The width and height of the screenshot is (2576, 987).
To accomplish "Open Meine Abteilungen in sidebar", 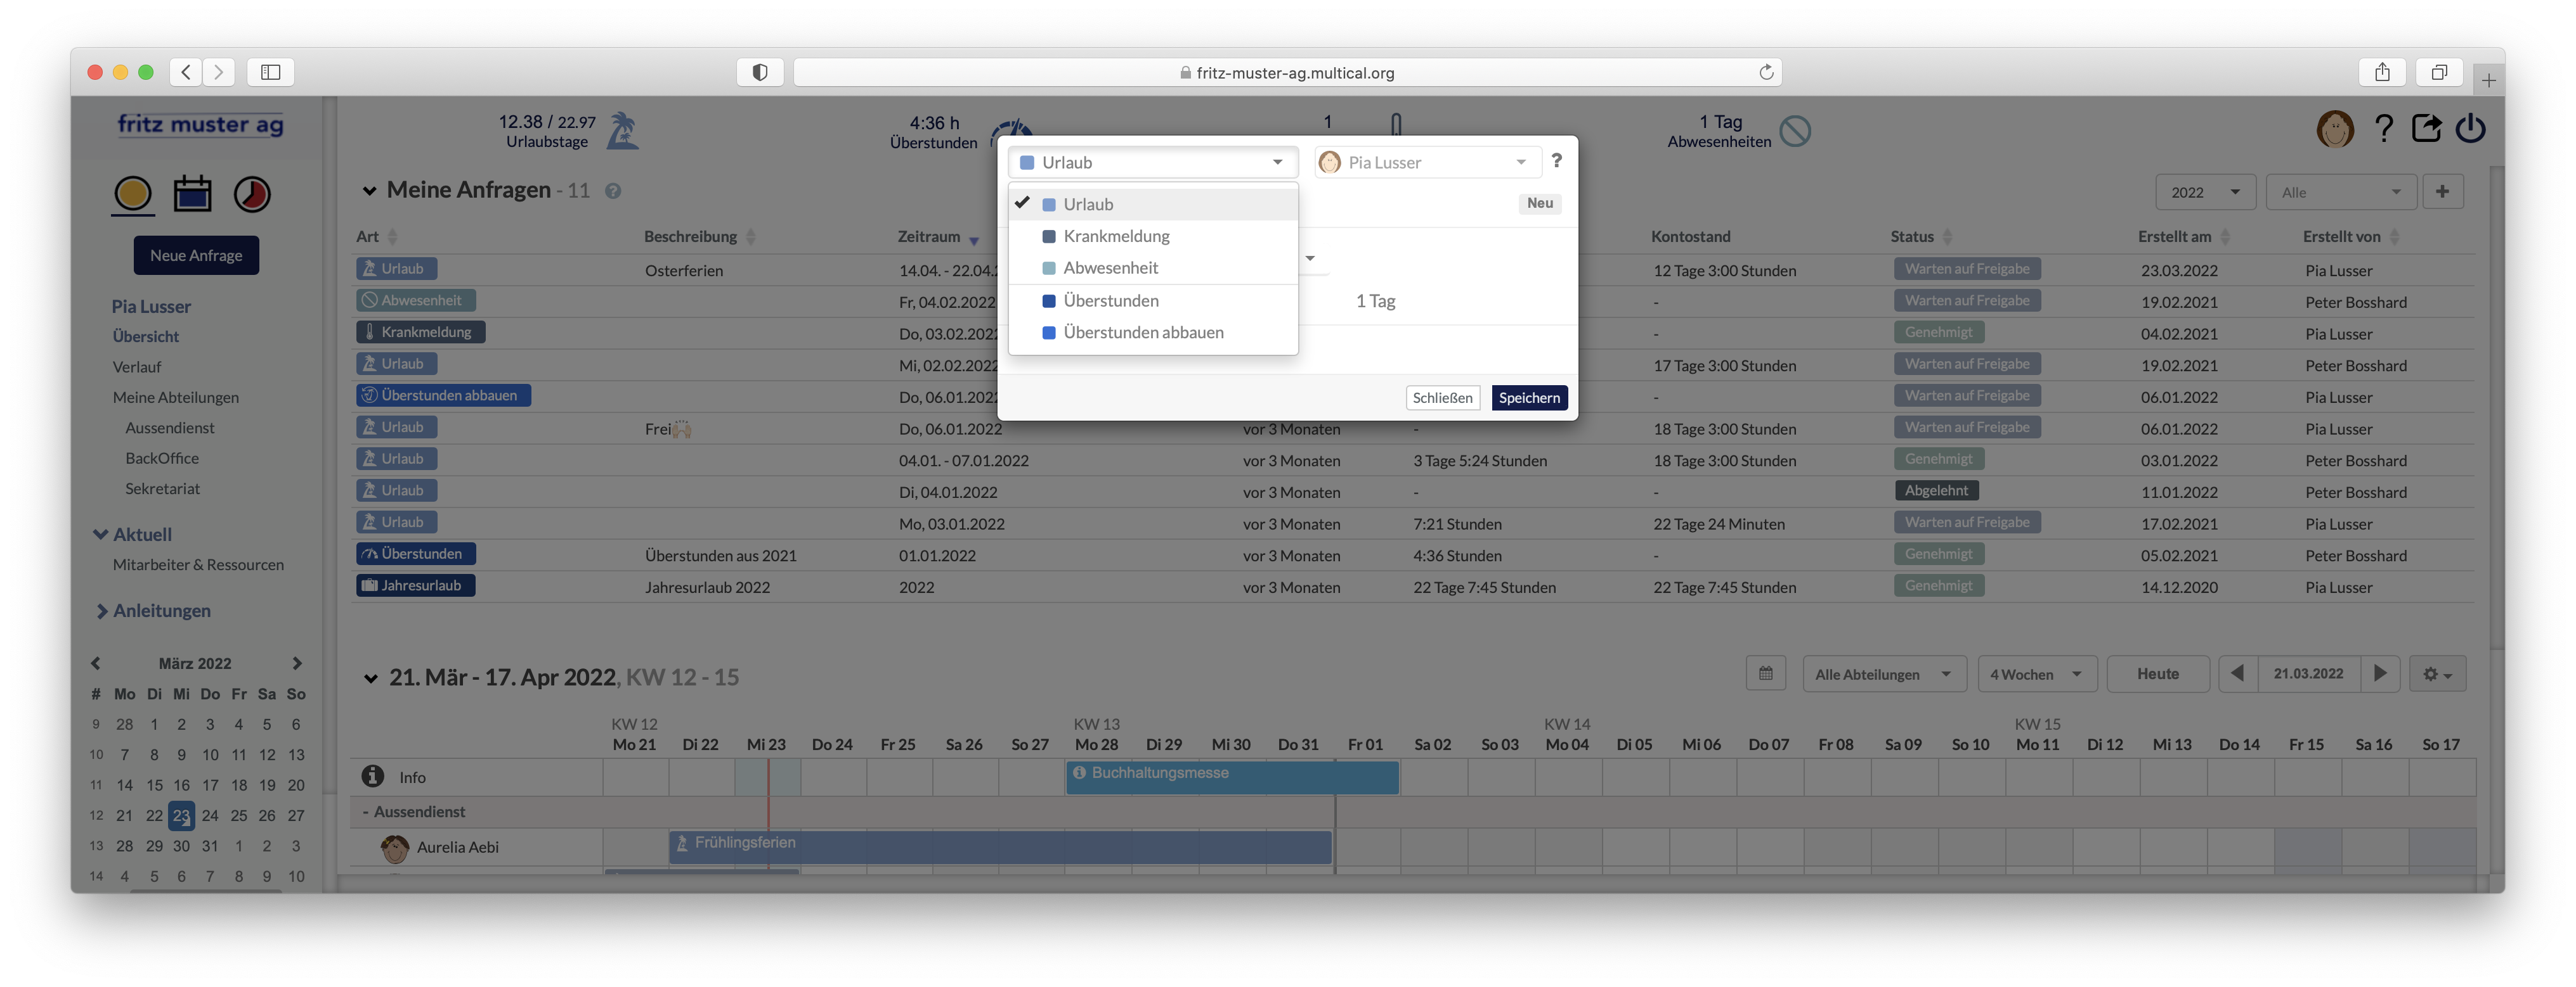I will pos(176,397).
